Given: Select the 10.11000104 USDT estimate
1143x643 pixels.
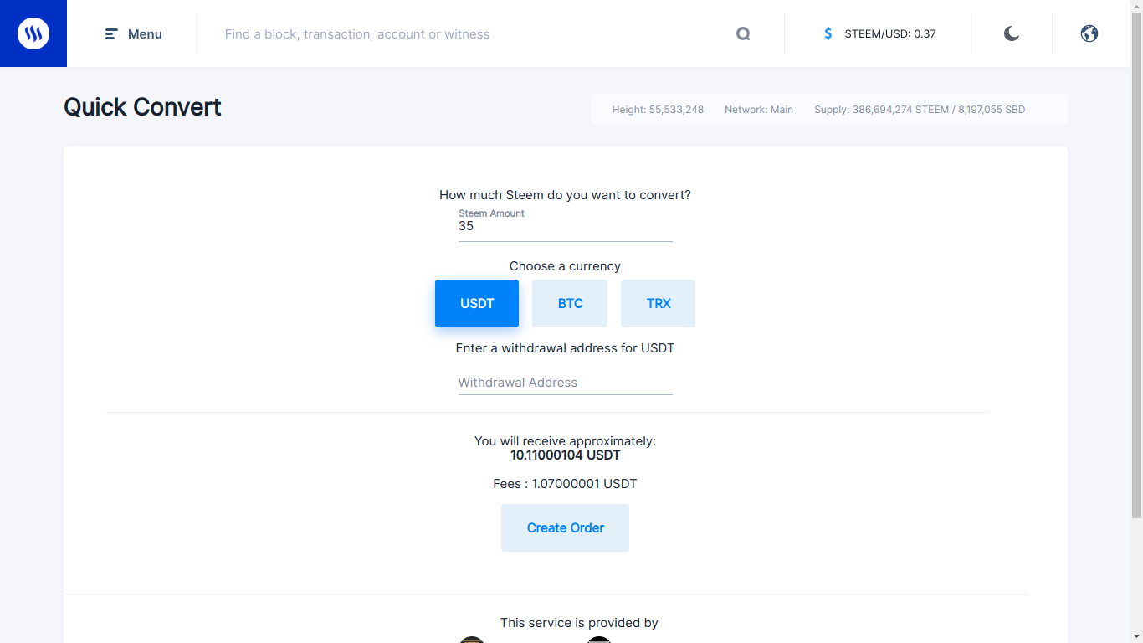Looking at the screenshot, I should tap(566, 455).
